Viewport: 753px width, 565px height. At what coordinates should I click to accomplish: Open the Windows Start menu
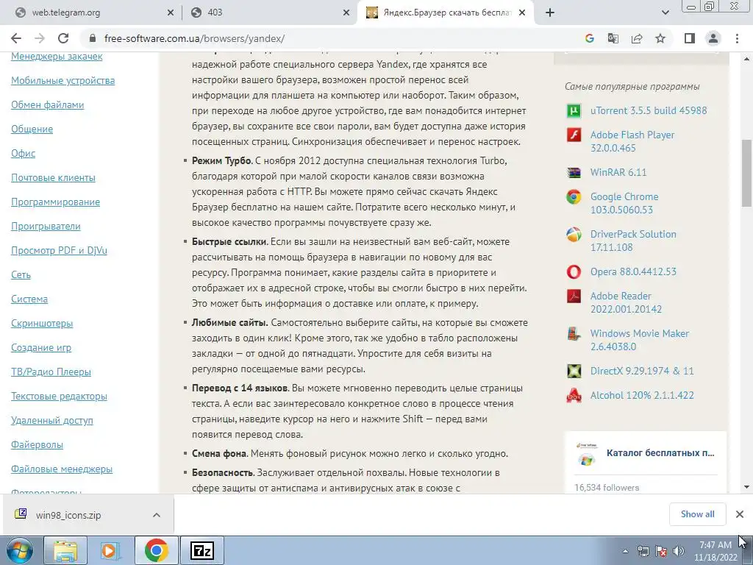coord(19,550)
